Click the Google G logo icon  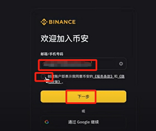(47, 122)
